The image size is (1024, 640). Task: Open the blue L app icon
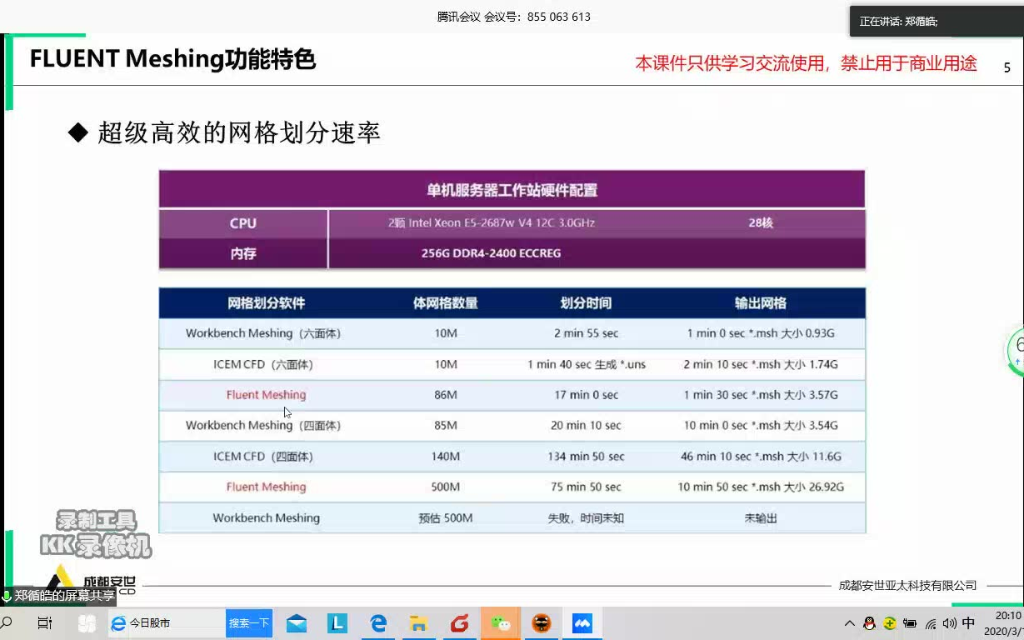[336, 622]
